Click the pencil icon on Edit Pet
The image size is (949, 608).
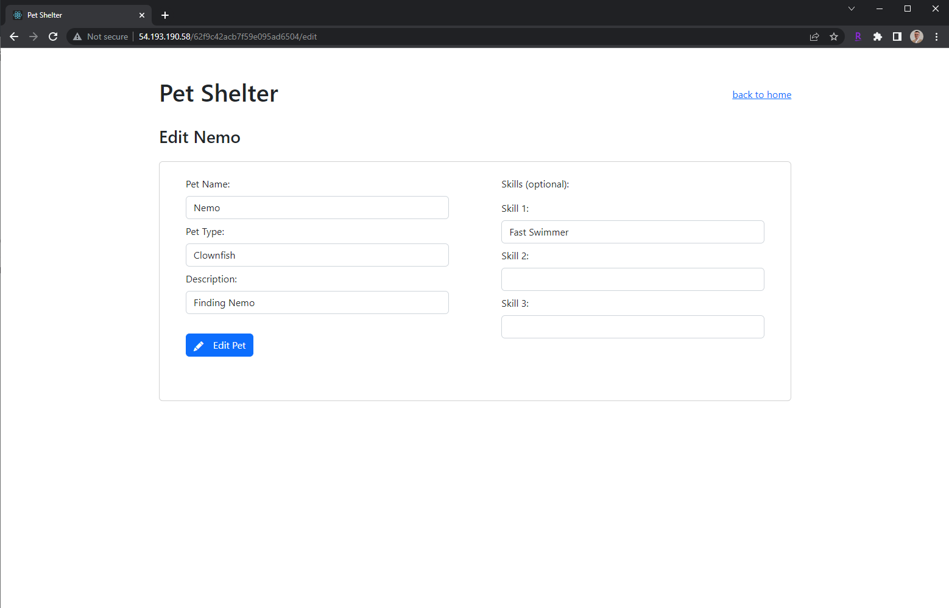(199, 345)
